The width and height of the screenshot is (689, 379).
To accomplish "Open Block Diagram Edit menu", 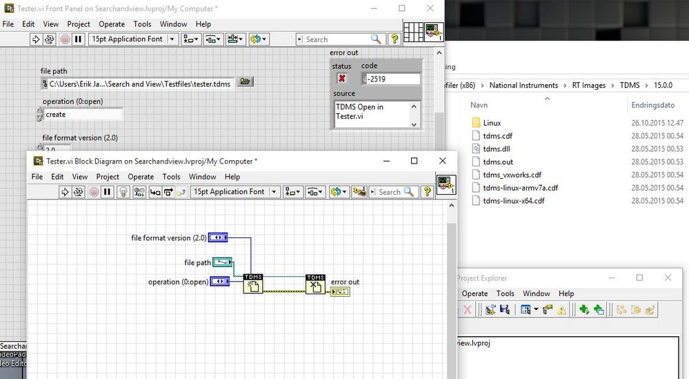I will [x=57, y=177].
